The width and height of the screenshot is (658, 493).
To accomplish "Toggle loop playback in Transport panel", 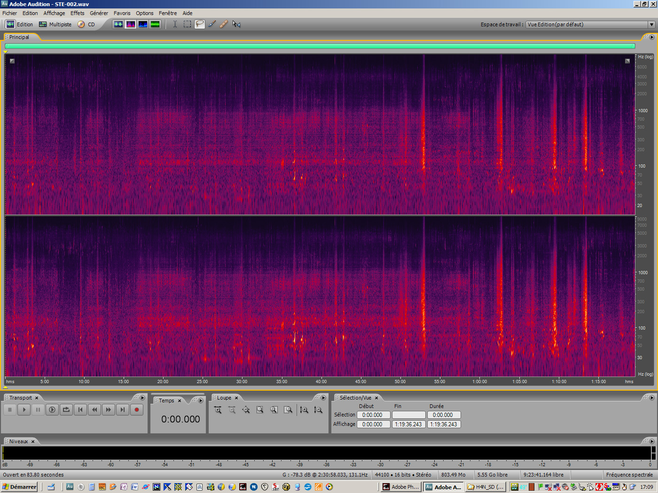I will point(66,409).
